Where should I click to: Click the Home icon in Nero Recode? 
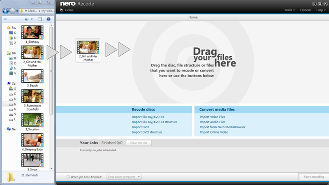pyautogui.click(x=61, y=10)
